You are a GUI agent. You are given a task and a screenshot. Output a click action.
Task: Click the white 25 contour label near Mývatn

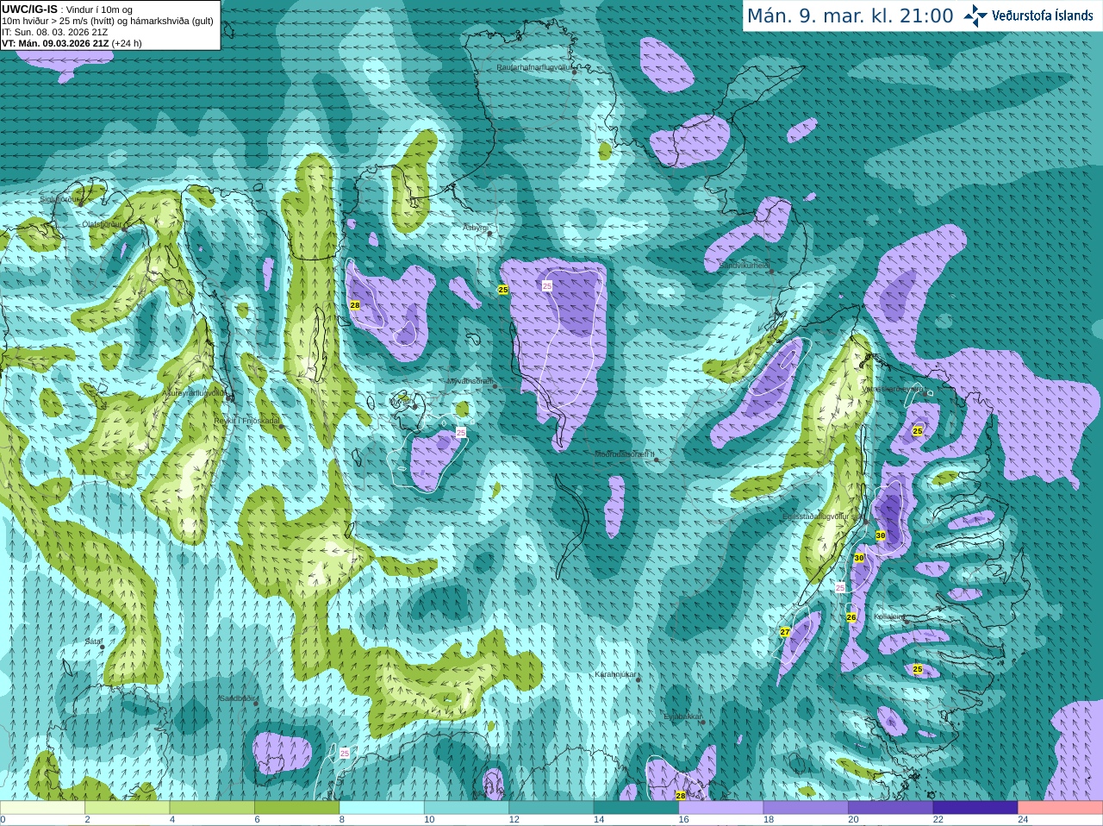[x=461, y=432]
